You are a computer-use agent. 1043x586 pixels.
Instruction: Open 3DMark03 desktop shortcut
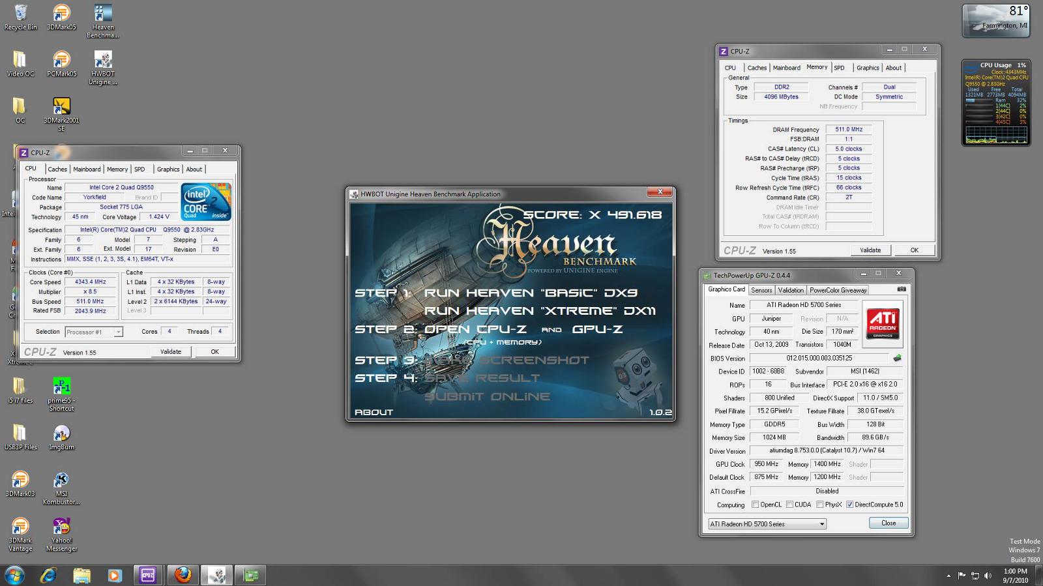(x=20, y=484)
